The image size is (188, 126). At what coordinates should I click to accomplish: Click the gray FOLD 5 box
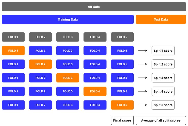pos(122,37)
